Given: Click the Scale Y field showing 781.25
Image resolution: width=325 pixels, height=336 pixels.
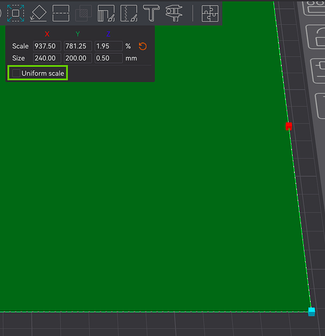Looking at the screenshot, I should 78,46.
